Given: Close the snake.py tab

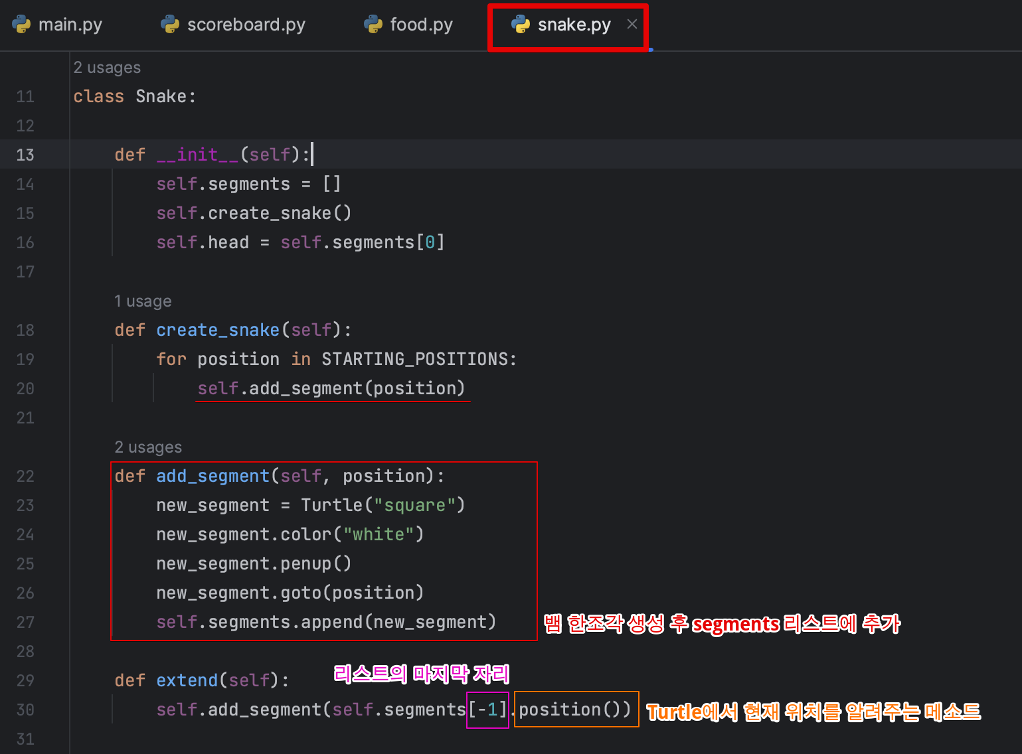Looking at the screenshot, I should click(x=632, y=25).
